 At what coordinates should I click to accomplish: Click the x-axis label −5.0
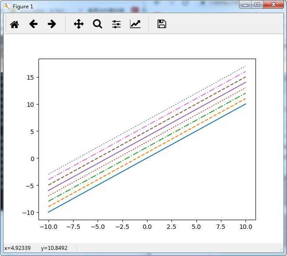pyautogui.click(x=98, y=227)
